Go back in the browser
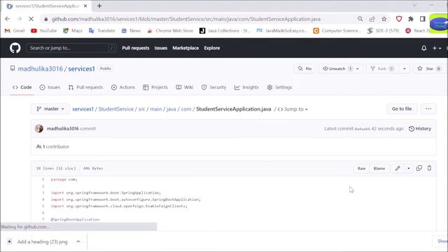This screenshot has height=252, width=448. click(8, 19)
